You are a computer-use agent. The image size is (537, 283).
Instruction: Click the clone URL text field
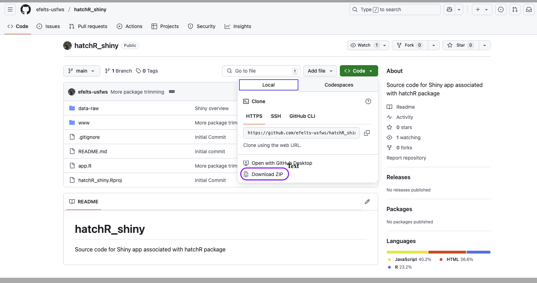pos(301,133)
